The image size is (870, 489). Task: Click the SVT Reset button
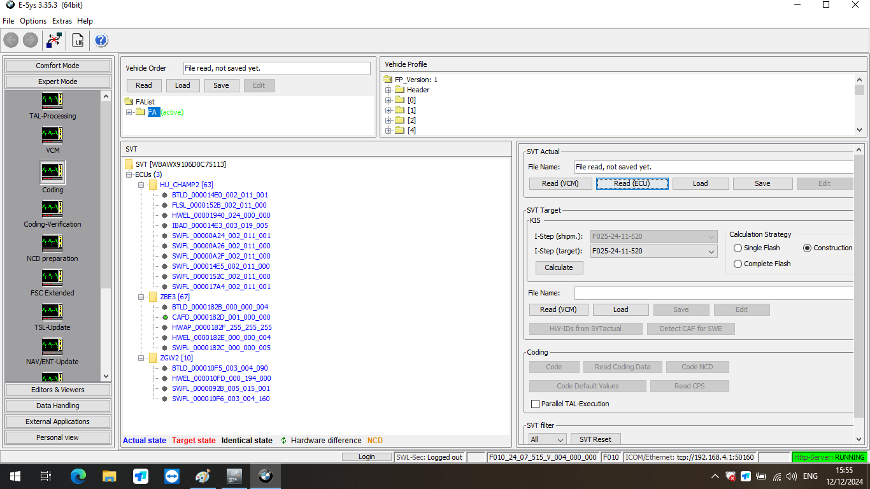[x=595, y=439]
